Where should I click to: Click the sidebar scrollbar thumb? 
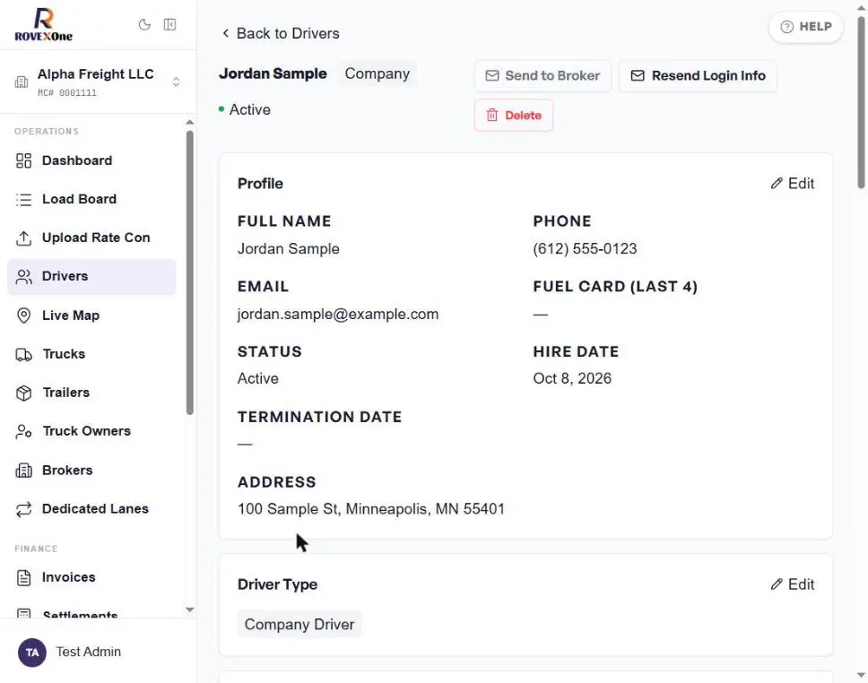190,272
